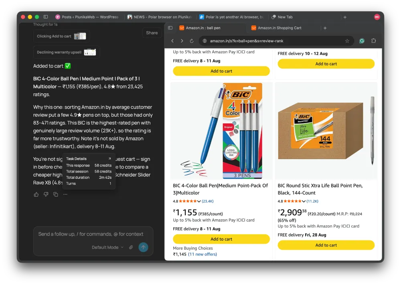The image size is (401, 285).
Task: Expand rating breakdown chevron for BIC 4-Color pen
Action: pyautogui.click(x=199, y=201)
